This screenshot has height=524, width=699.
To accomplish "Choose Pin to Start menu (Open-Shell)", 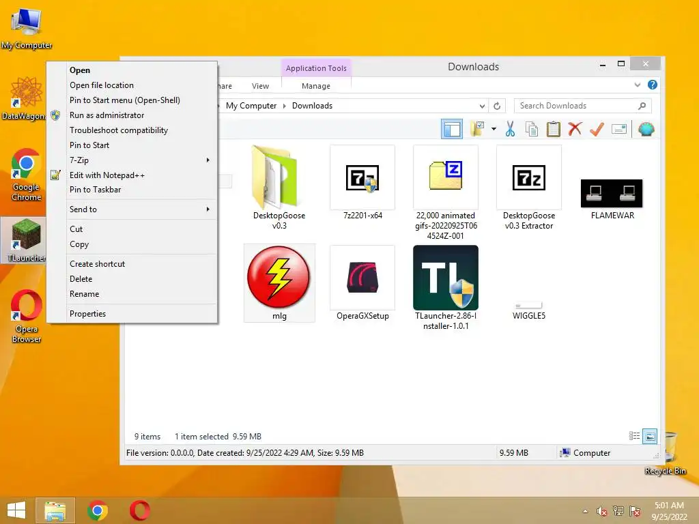I will pyautogui.click(x=132, y=100).
